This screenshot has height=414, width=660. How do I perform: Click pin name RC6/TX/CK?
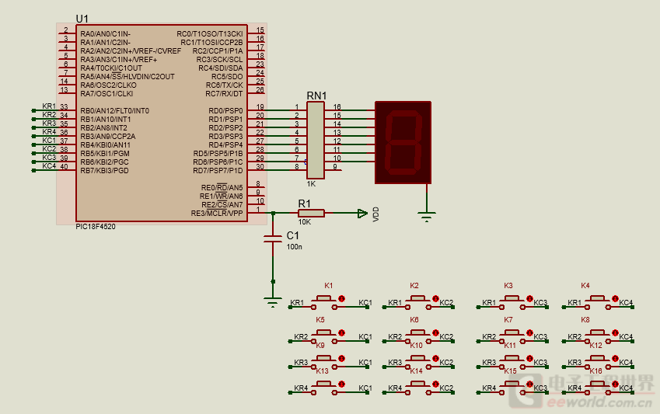(225, 85)
